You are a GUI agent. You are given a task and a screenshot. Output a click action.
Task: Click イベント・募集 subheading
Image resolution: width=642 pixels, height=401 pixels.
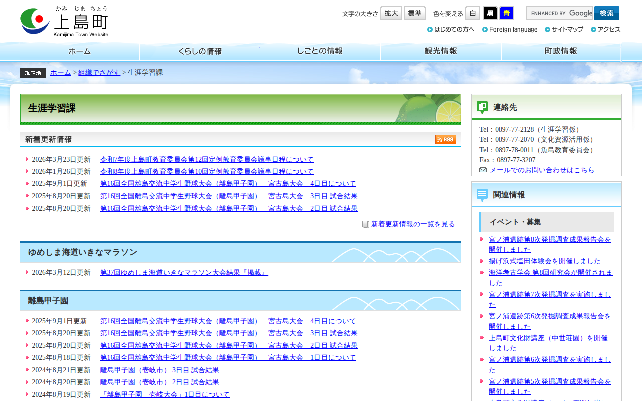pos(515,222)
